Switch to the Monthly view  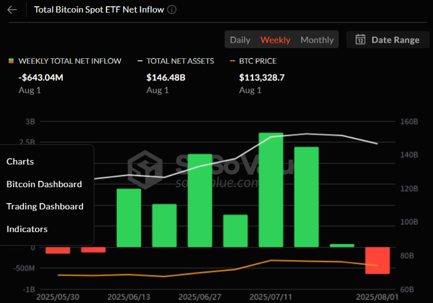[317, 40]
